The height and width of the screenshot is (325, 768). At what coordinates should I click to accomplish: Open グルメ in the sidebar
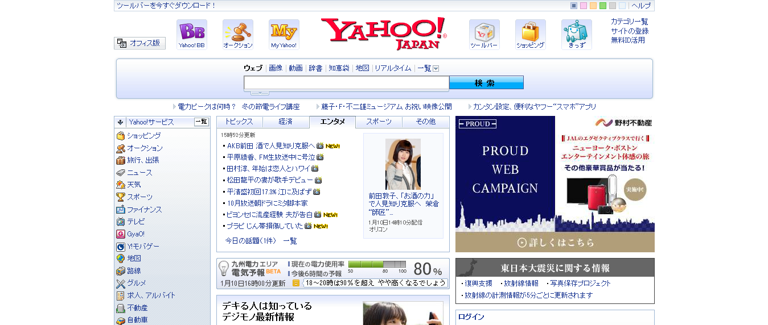[x=137, y=283]
